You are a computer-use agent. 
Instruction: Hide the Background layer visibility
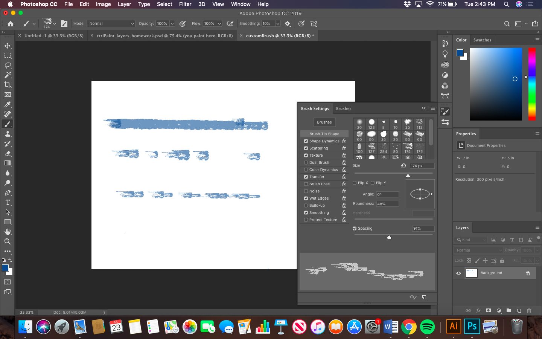[x=458, y=273]
